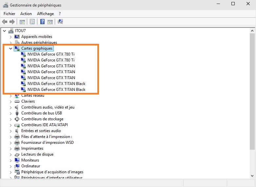Screen dimensions: 256x187
Task: Expand the Imprimantes node
Action: point(10,148)
